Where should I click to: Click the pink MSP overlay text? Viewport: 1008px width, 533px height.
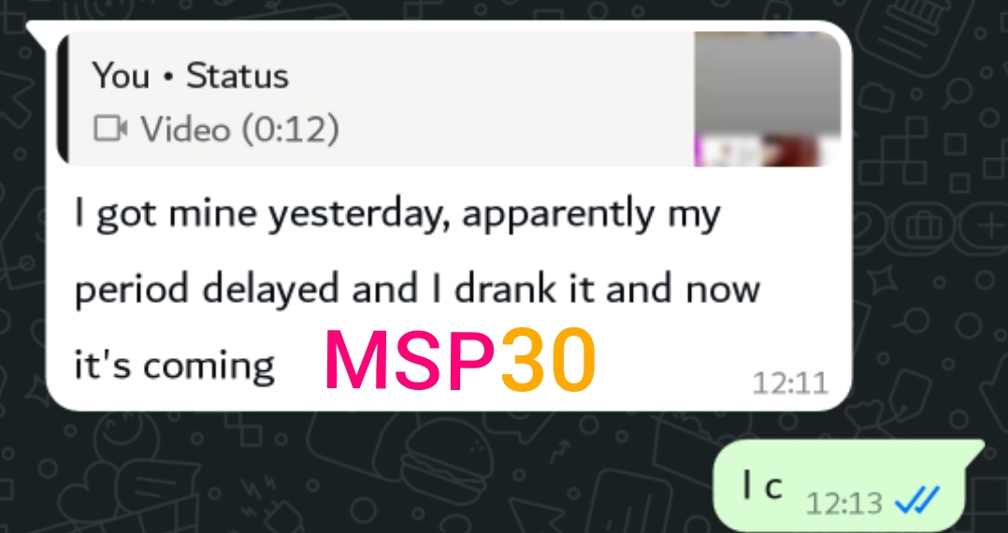click(x=412, y=361)
